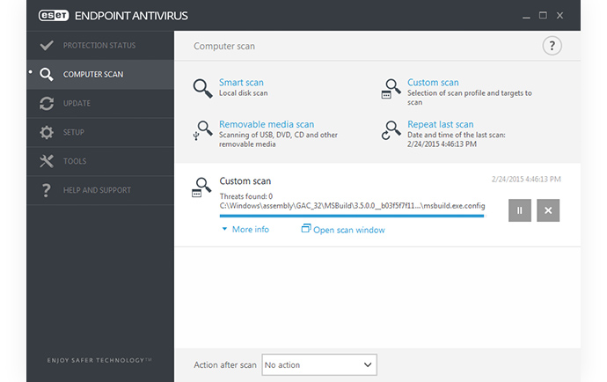607x382 pixels.
Task: Click the Open scan window icon
Action: pos(306,228)
